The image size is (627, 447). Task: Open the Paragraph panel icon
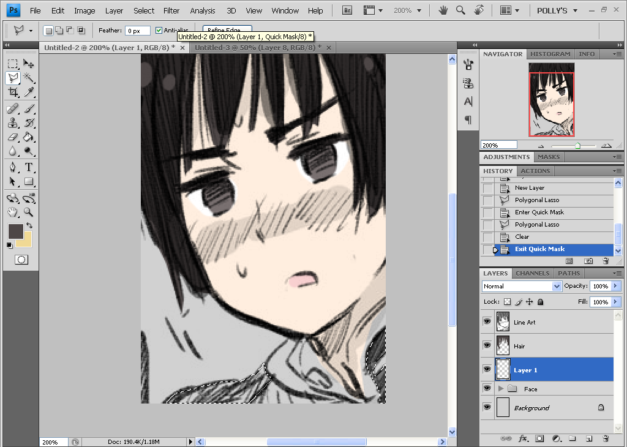tap(468, 119)
